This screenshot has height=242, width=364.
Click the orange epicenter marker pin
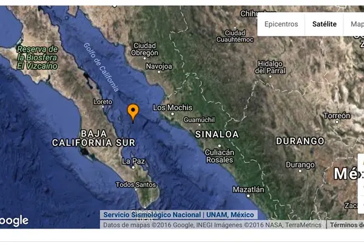click(x=133, y=111)
